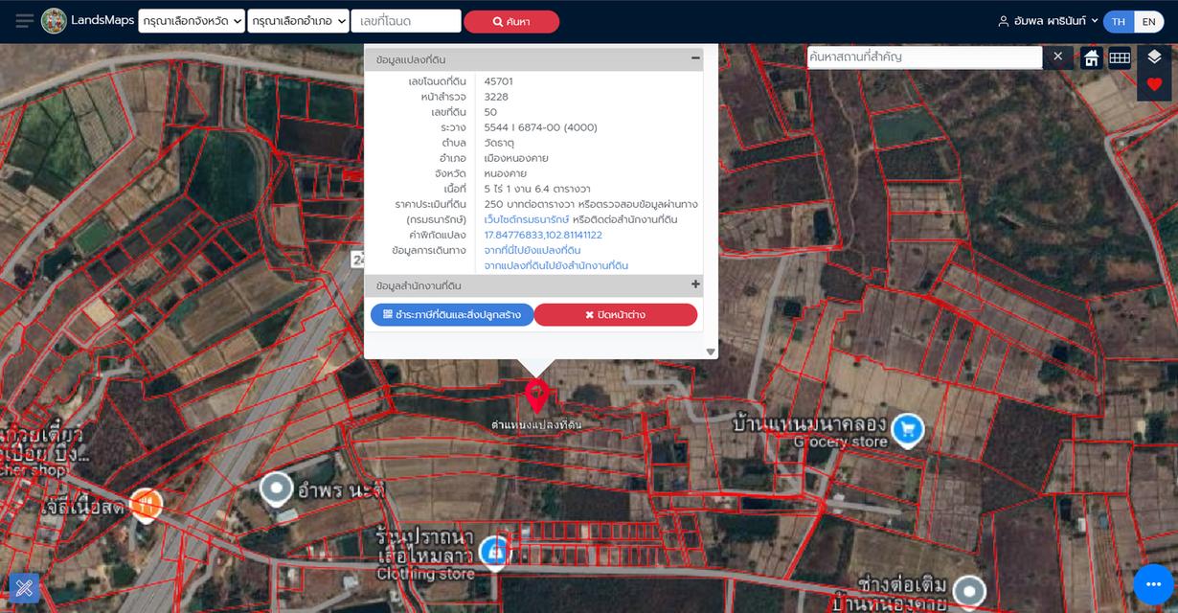Screen dimensions: 1178x613
Task: Click the orange butcher shop marker
Action: (x=146, y=503)
